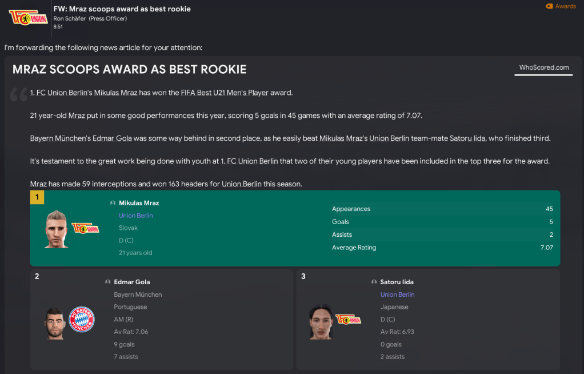Switch to the WhoScored.com source tab
Viewport: 584px width, 374px height.
click(543, 67)
